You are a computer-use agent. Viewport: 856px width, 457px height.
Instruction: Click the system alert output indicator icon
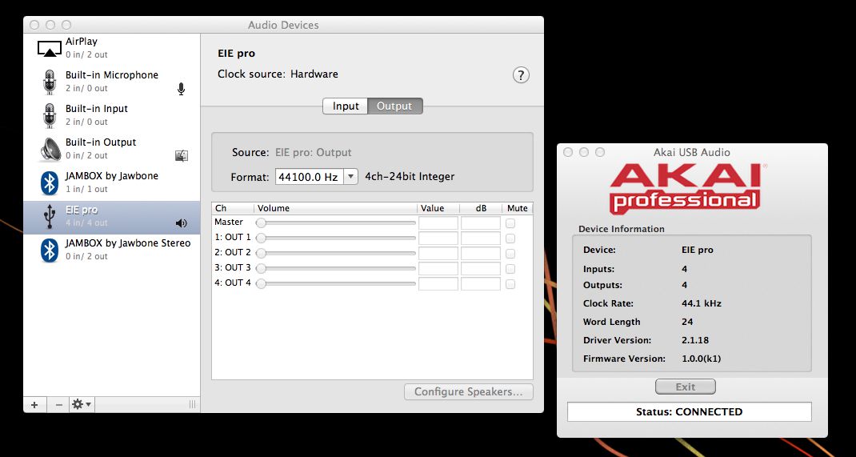point(182,156)
